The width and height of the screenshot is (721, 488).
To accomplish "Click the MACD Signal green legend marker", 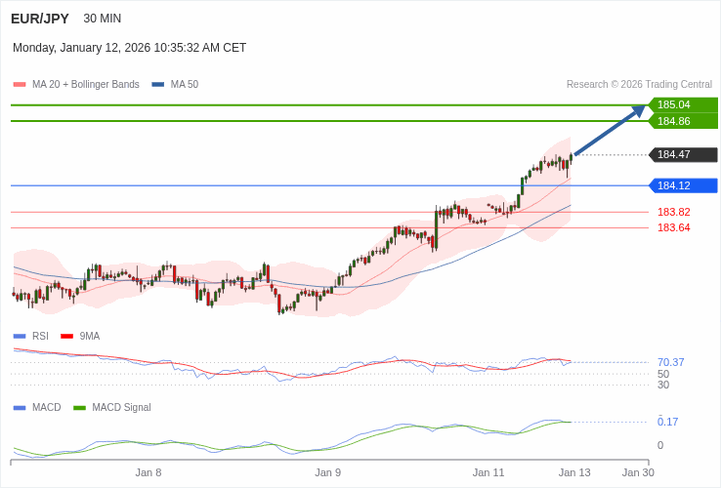I will click(x=79, y=408).
